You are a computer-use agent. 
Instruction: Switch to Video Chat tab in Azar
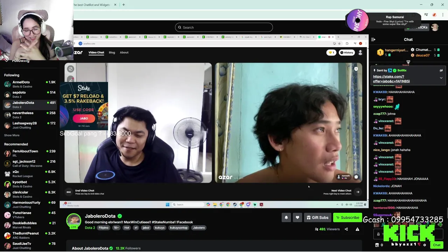[x=96, y=52]
